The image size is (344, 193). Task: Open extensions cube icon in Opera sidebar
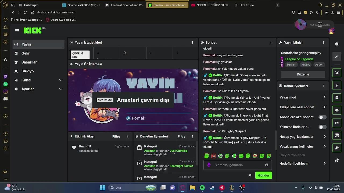tap(5, 141)
